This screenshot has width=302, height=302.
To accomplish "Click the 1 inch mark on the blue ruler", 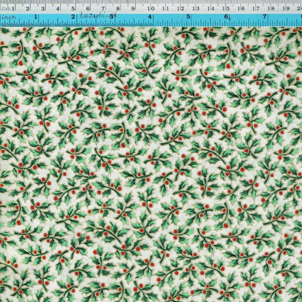I will 36,17.
